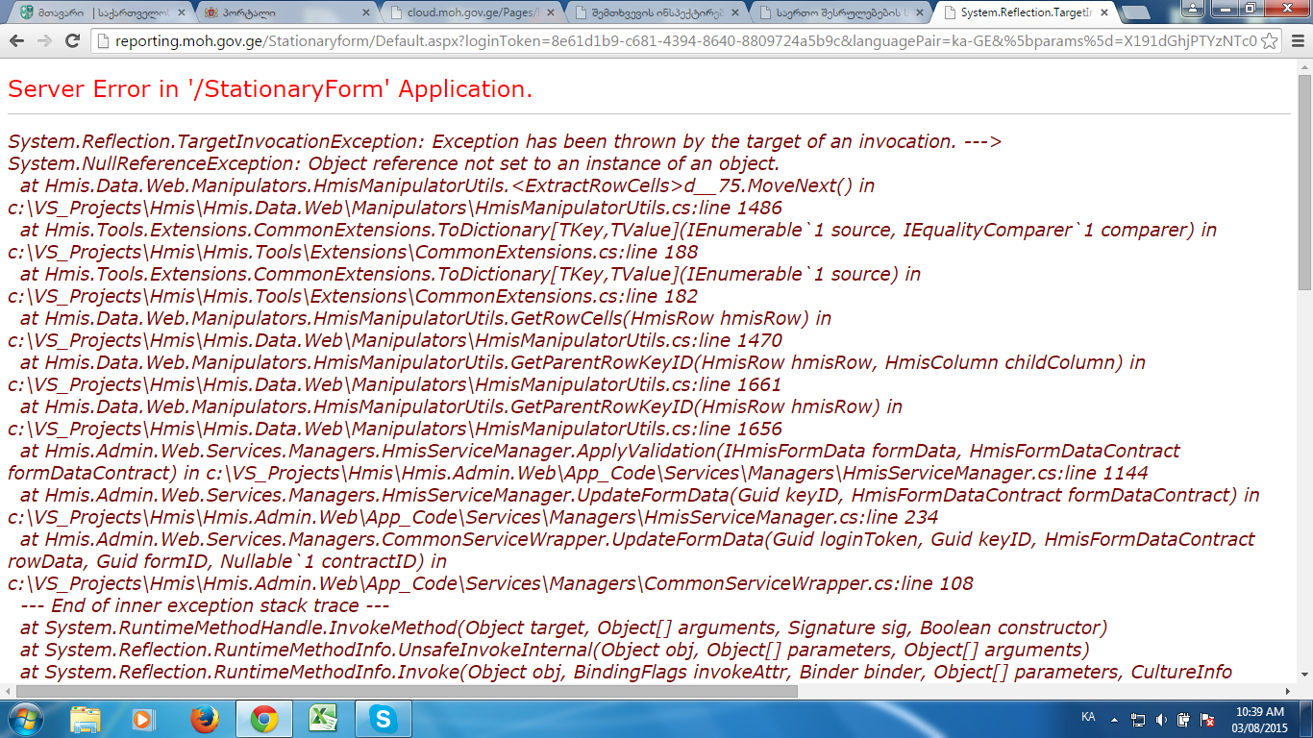
Task: Close the System.Reflection.Target tab
Action: point(1104,12)
